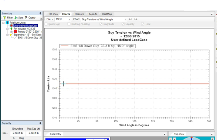Switch to the 3D View tab
The width and height of the screenshot is (217, 140).
point(54,14)
